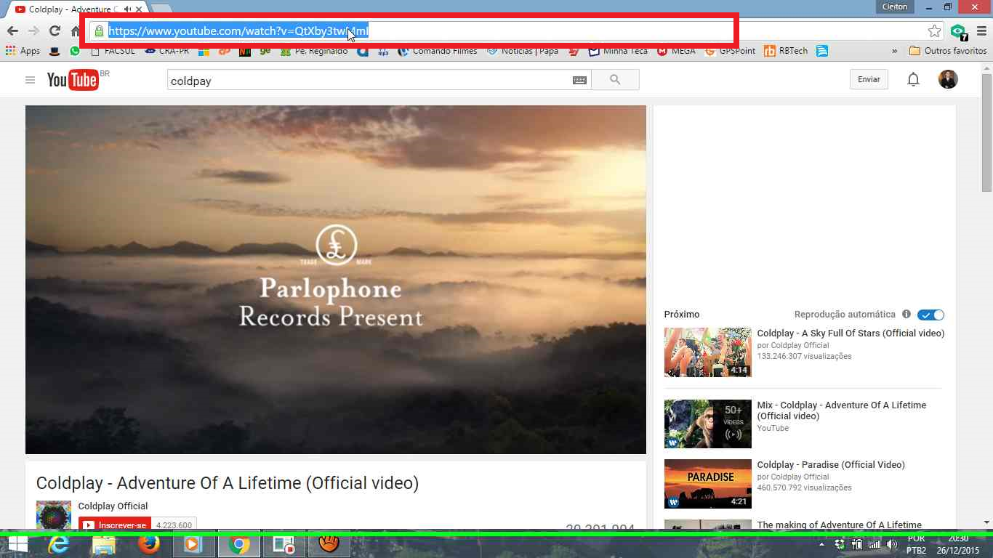This screenshot has height=558, width=993.
Task: Open the GPSPoint bookmark
Action: [x=730, y=51]
